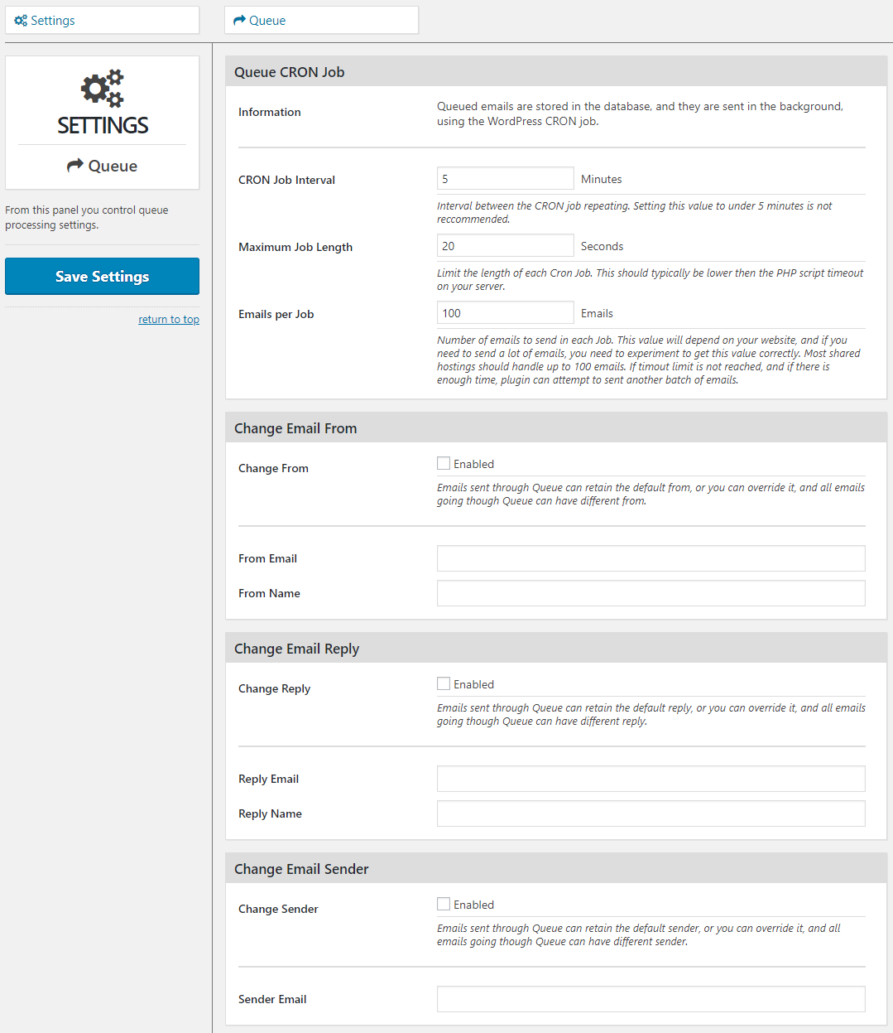The height and width of the screenshot is (1033, 893).
Task: Click the Save Settings button
Action: [102, 277]
